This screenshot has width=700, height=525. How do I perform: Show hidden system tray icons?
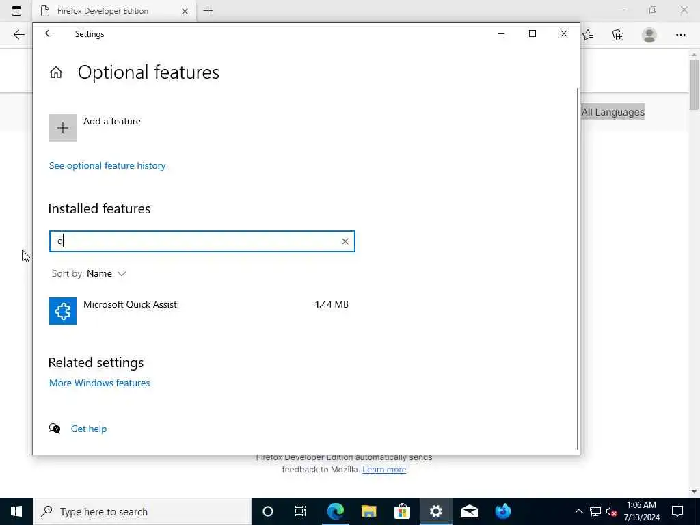[x=578, y=511]
